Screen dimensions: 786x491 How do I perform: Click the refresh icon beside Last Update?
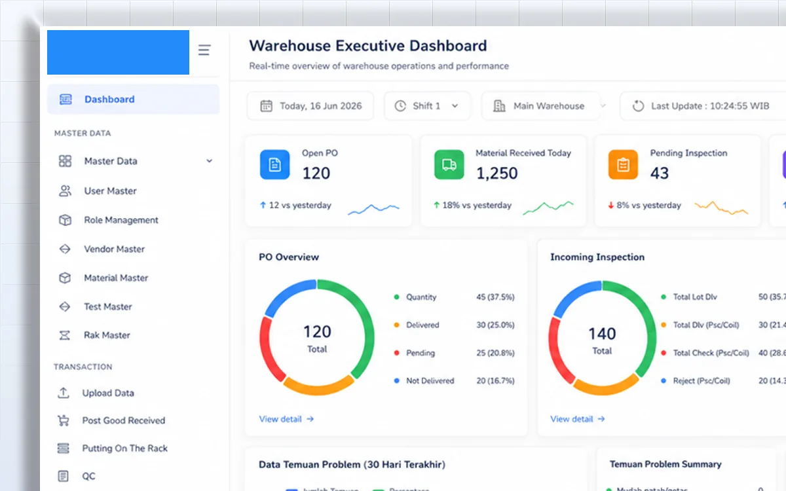pyautogui.click(x=638, y=106)
